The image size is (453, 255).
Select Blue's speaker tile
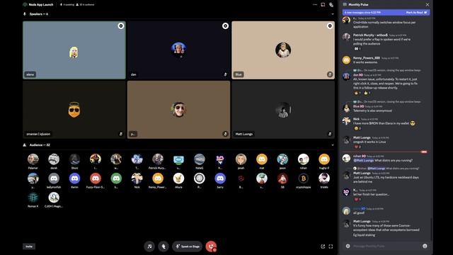[283, 50]
